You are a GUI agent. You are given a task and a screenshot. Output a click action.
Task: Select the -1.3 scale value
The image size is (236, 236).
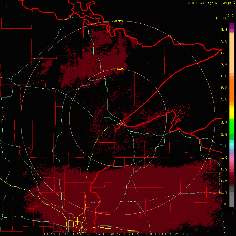pyautogui.click(x=223, y=192)
